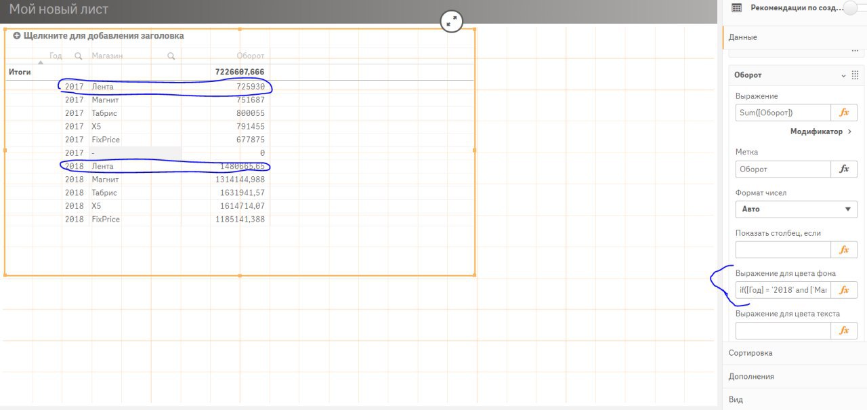Collapse the Оборот measure section
Screen dimensions: 867x410
[x=843, y=75]
